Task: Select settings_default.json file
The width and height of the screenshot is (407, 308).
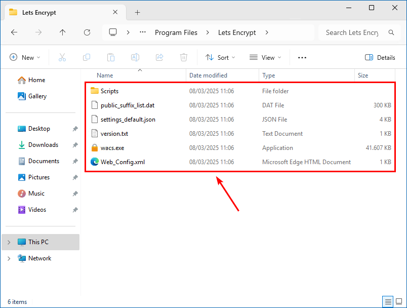Action: pos(128,120)
